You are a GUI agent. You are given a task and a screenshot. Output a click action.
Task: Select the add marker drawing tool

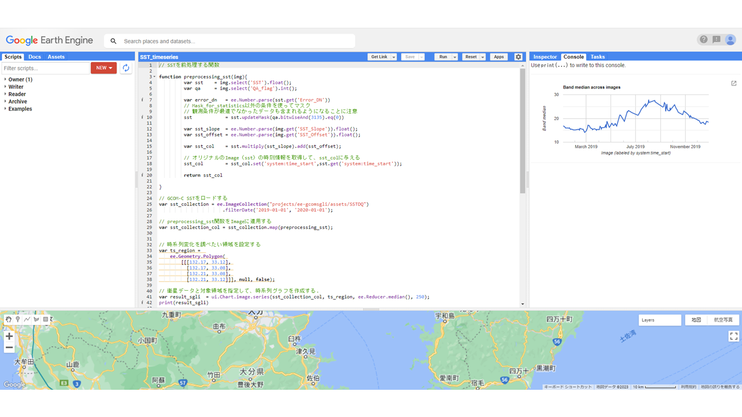coord(18,319)
